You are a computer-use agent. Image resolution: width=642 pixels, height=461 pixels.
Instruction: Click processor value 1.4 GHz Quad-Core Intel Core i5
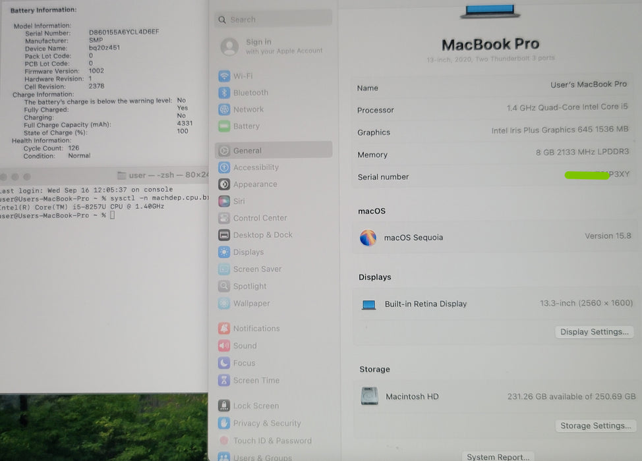pyautogui.click(x=567, y=107)
